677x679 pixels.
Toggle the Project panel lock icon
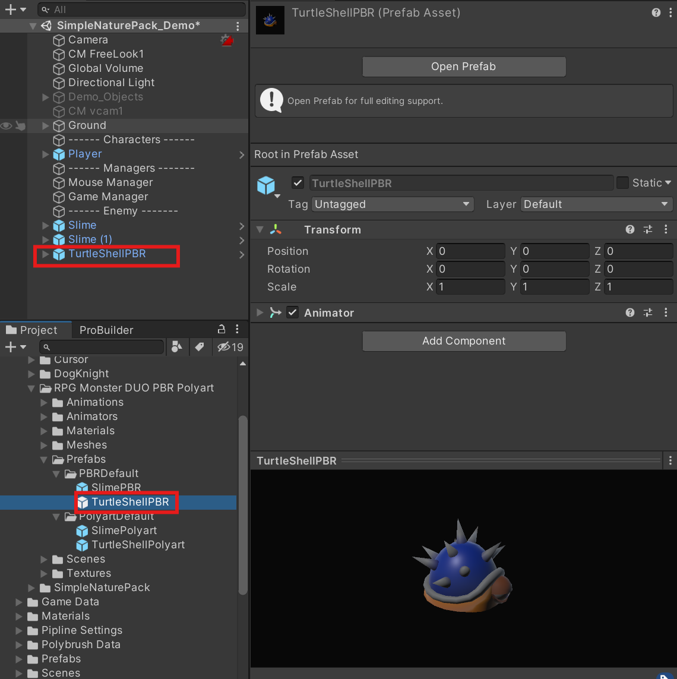[221, 329]
